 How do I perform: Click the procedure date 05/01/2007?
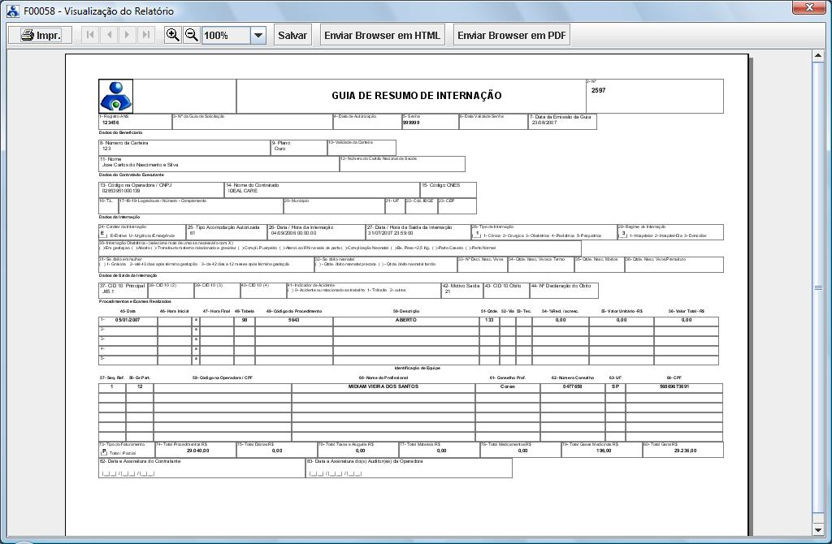pos(128,320)
